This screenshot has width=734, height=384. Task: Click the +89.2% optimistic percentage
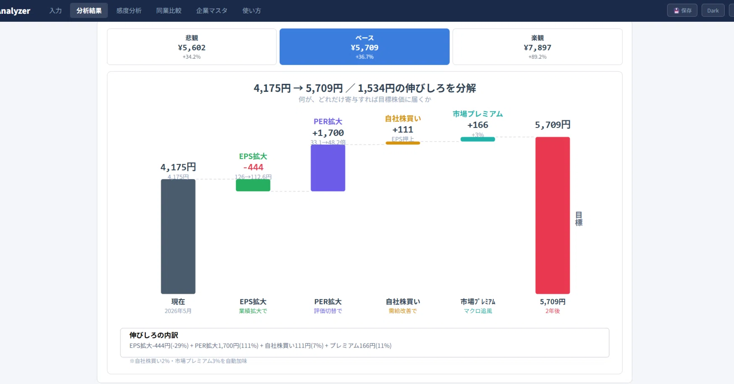(537, 57)
